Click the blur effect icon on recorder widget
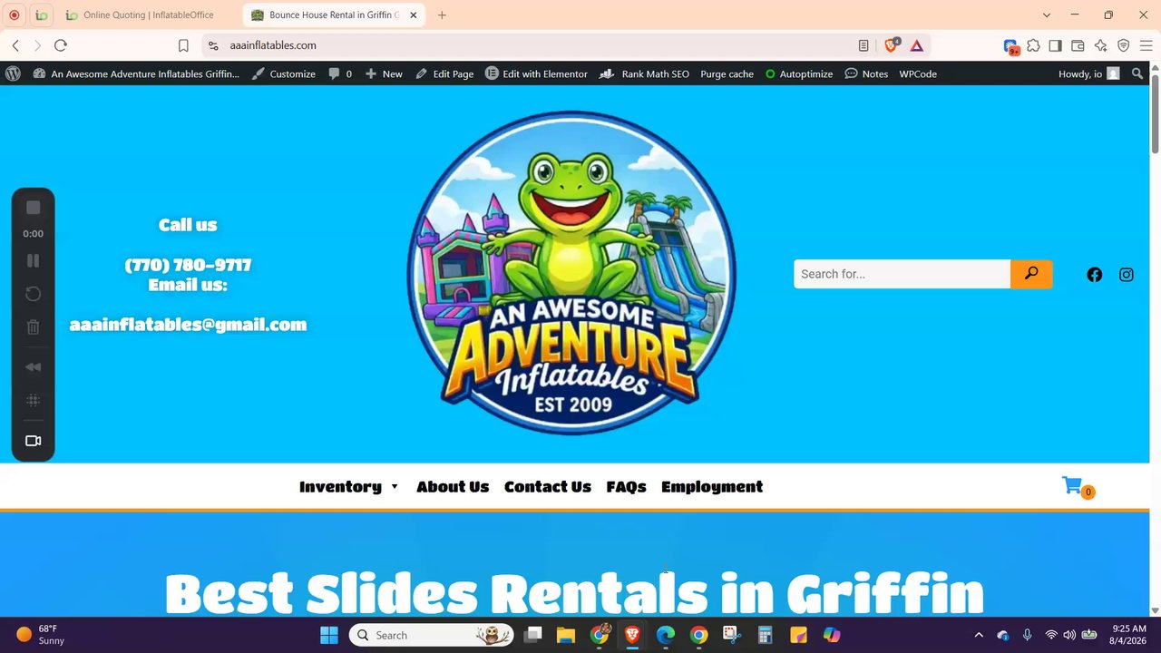 point(34,400)
